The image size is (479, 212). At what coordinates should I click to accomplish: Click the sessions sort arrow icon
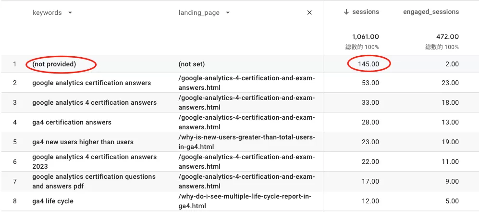pyautogui.click(x=346, y=12)
